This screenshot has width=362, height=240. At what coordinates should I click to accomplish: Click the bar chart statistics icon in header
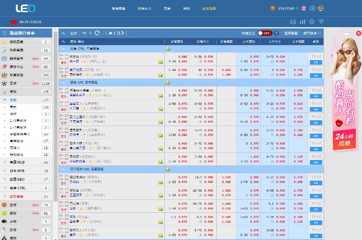(x=302, y=22)
